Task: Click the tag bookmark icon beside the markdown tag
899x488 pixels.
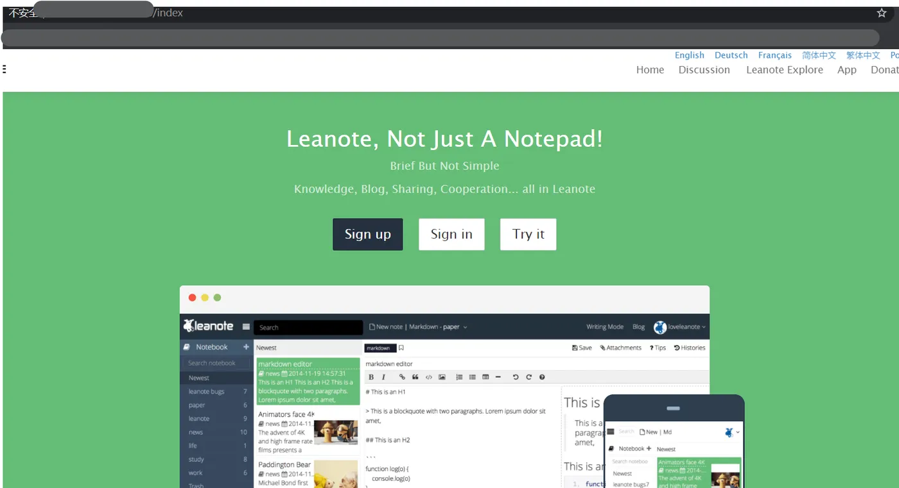Action: (401, 348)
